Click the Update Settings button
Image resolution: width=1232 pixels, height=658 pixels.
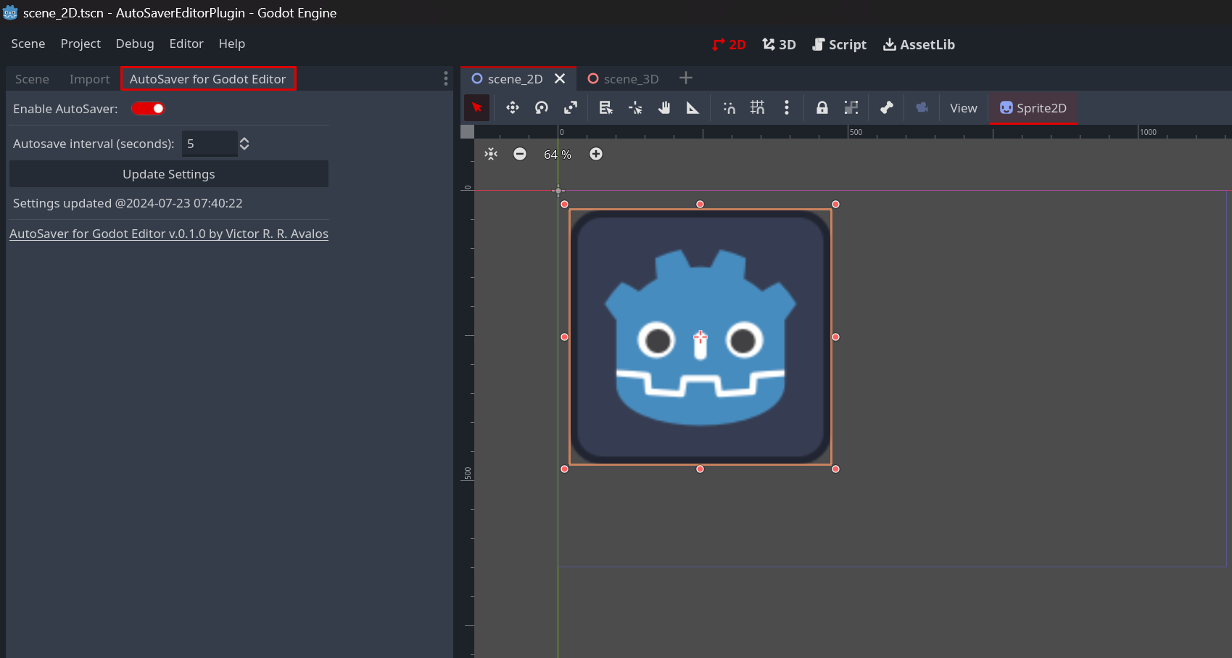point(169,174)
